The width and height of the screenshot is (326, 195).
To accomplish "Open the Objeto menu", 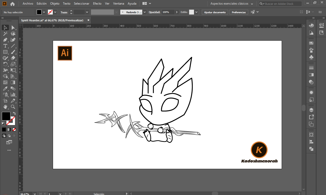I will [x=55, y=4].
